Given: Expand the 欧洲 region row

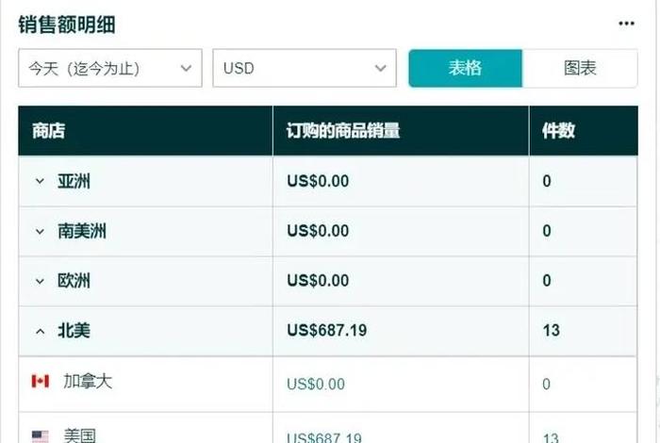Looking at the screenshot, I should click(40, 281).
